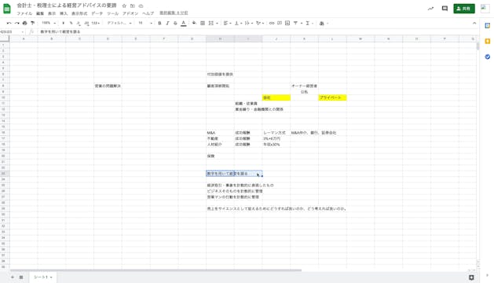494x283 pixels.
Task: Click the merge cells icon
Action: point(211,23)
